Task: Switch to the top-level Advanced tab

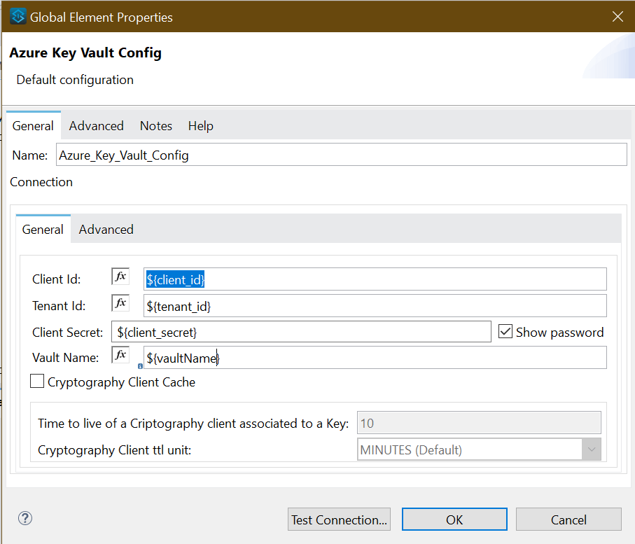Action: coord(96,126)
